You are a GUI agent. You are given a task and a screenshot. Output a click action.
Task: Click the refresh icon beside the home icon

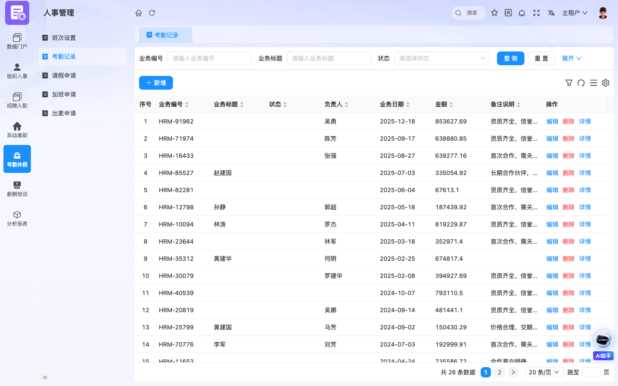[152, 13]
